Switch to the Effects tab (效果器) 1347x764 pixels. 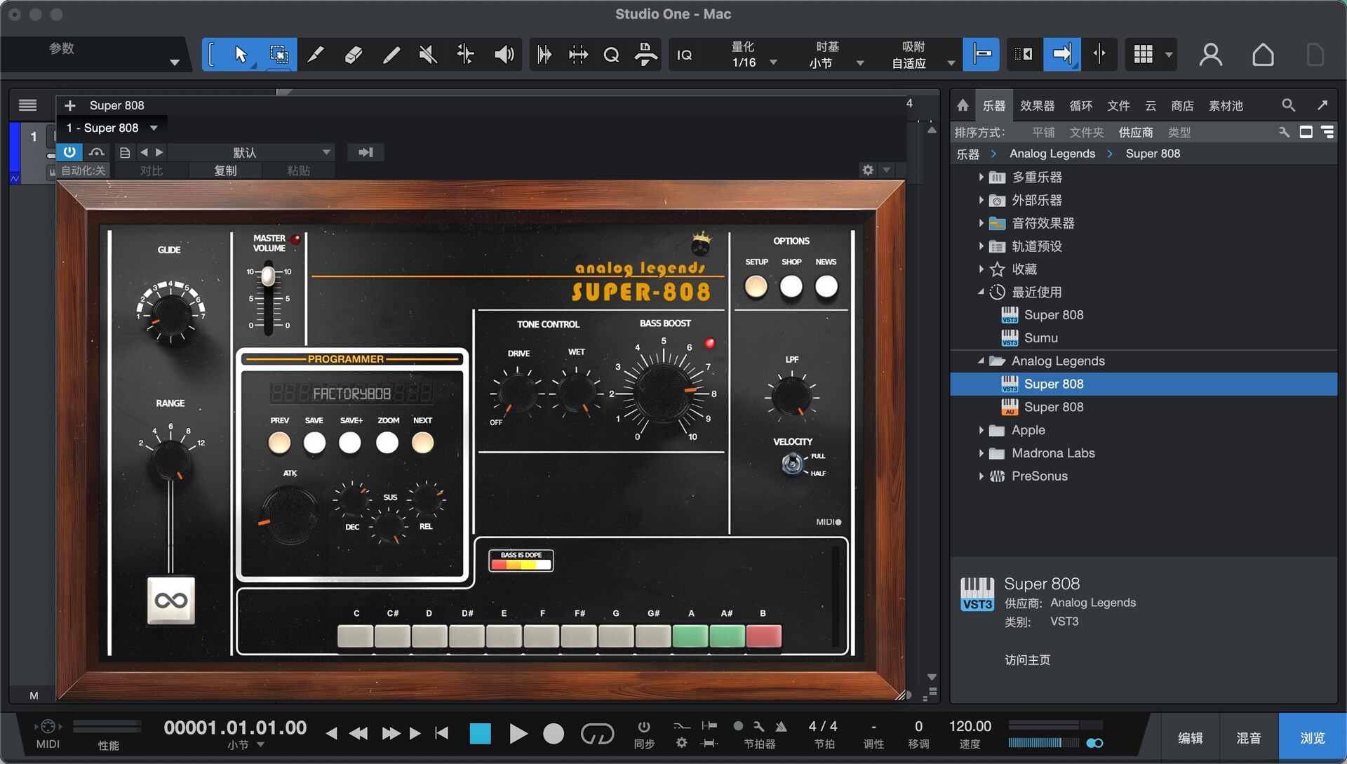click(1037, 105)
